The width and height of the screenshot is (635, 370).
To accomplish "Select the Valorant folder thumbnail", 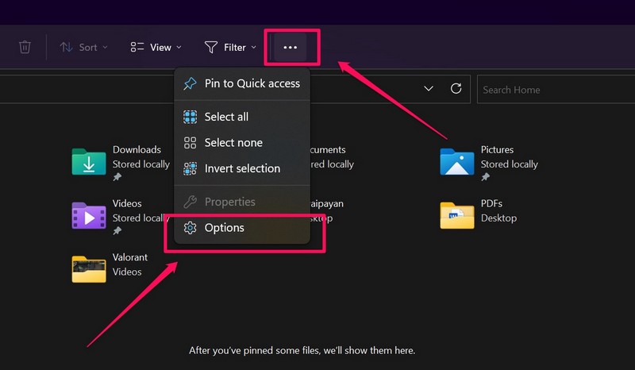I will click(x=88, y=268).
